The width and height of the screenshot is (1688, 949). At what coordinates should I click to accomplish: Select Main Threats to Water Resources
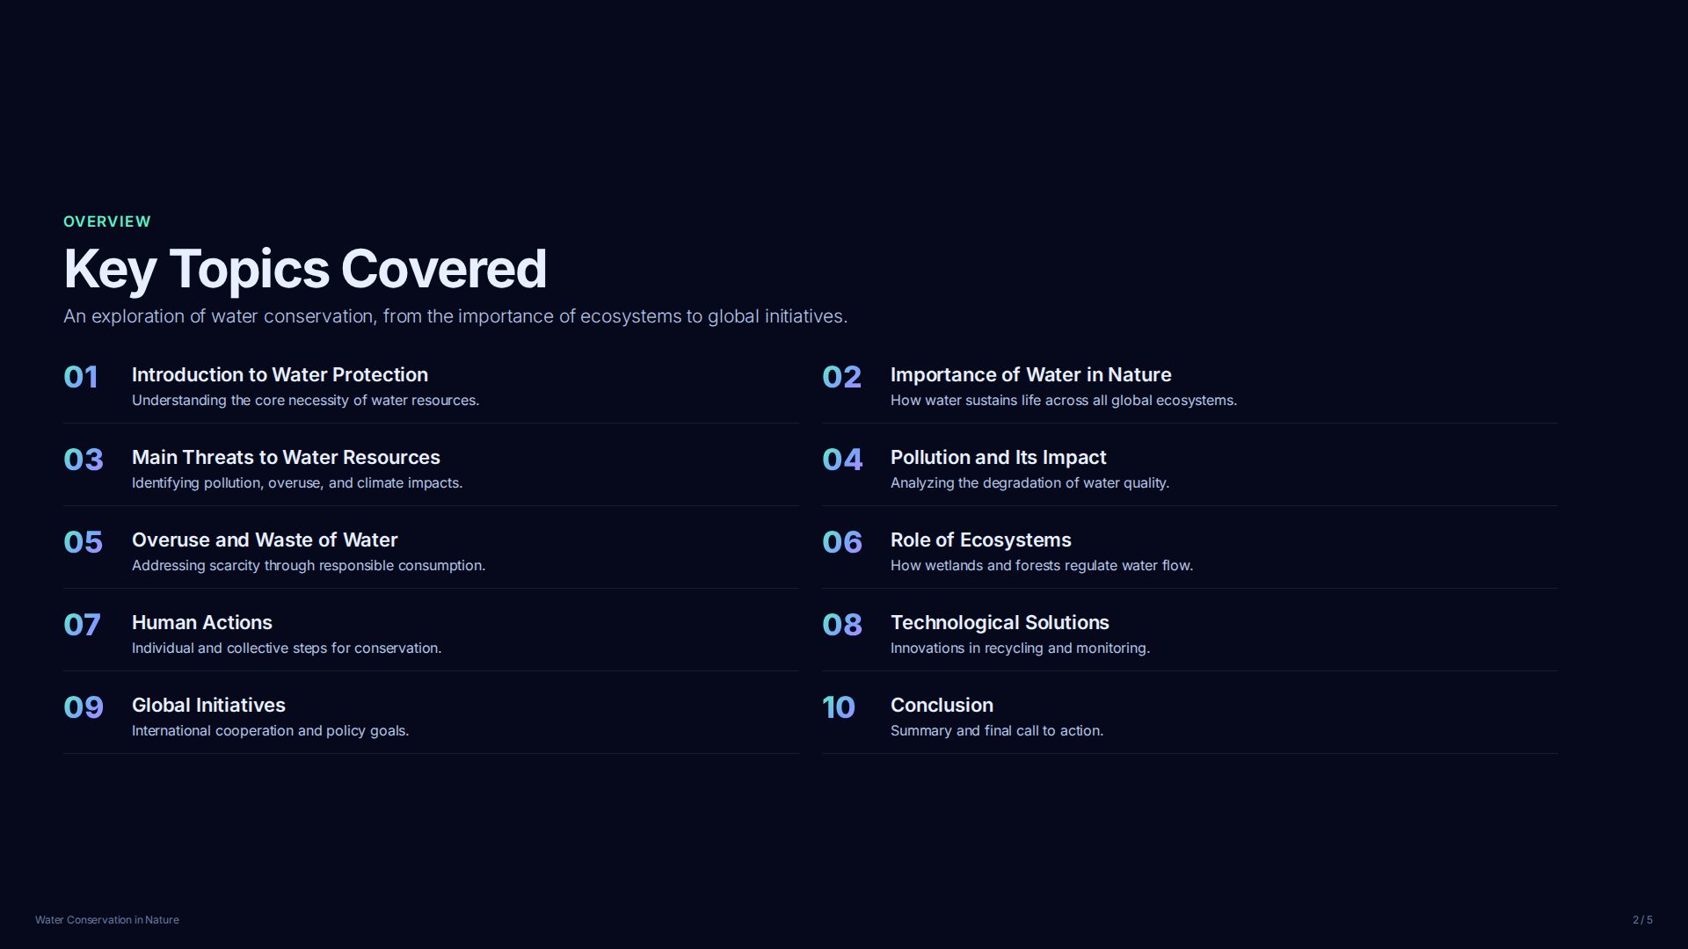pos(286,458)
